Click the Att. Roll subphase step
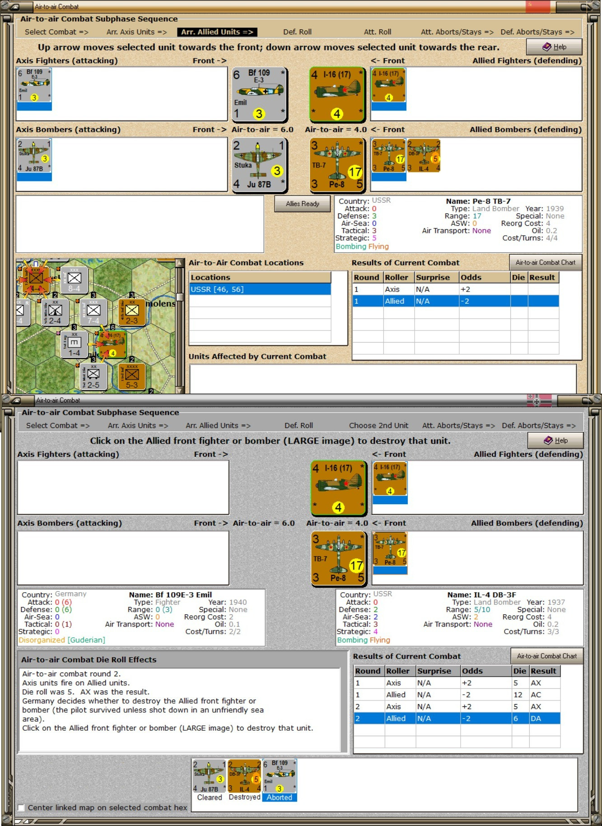This screenshot has height=826, width=602. pos(378,32)
